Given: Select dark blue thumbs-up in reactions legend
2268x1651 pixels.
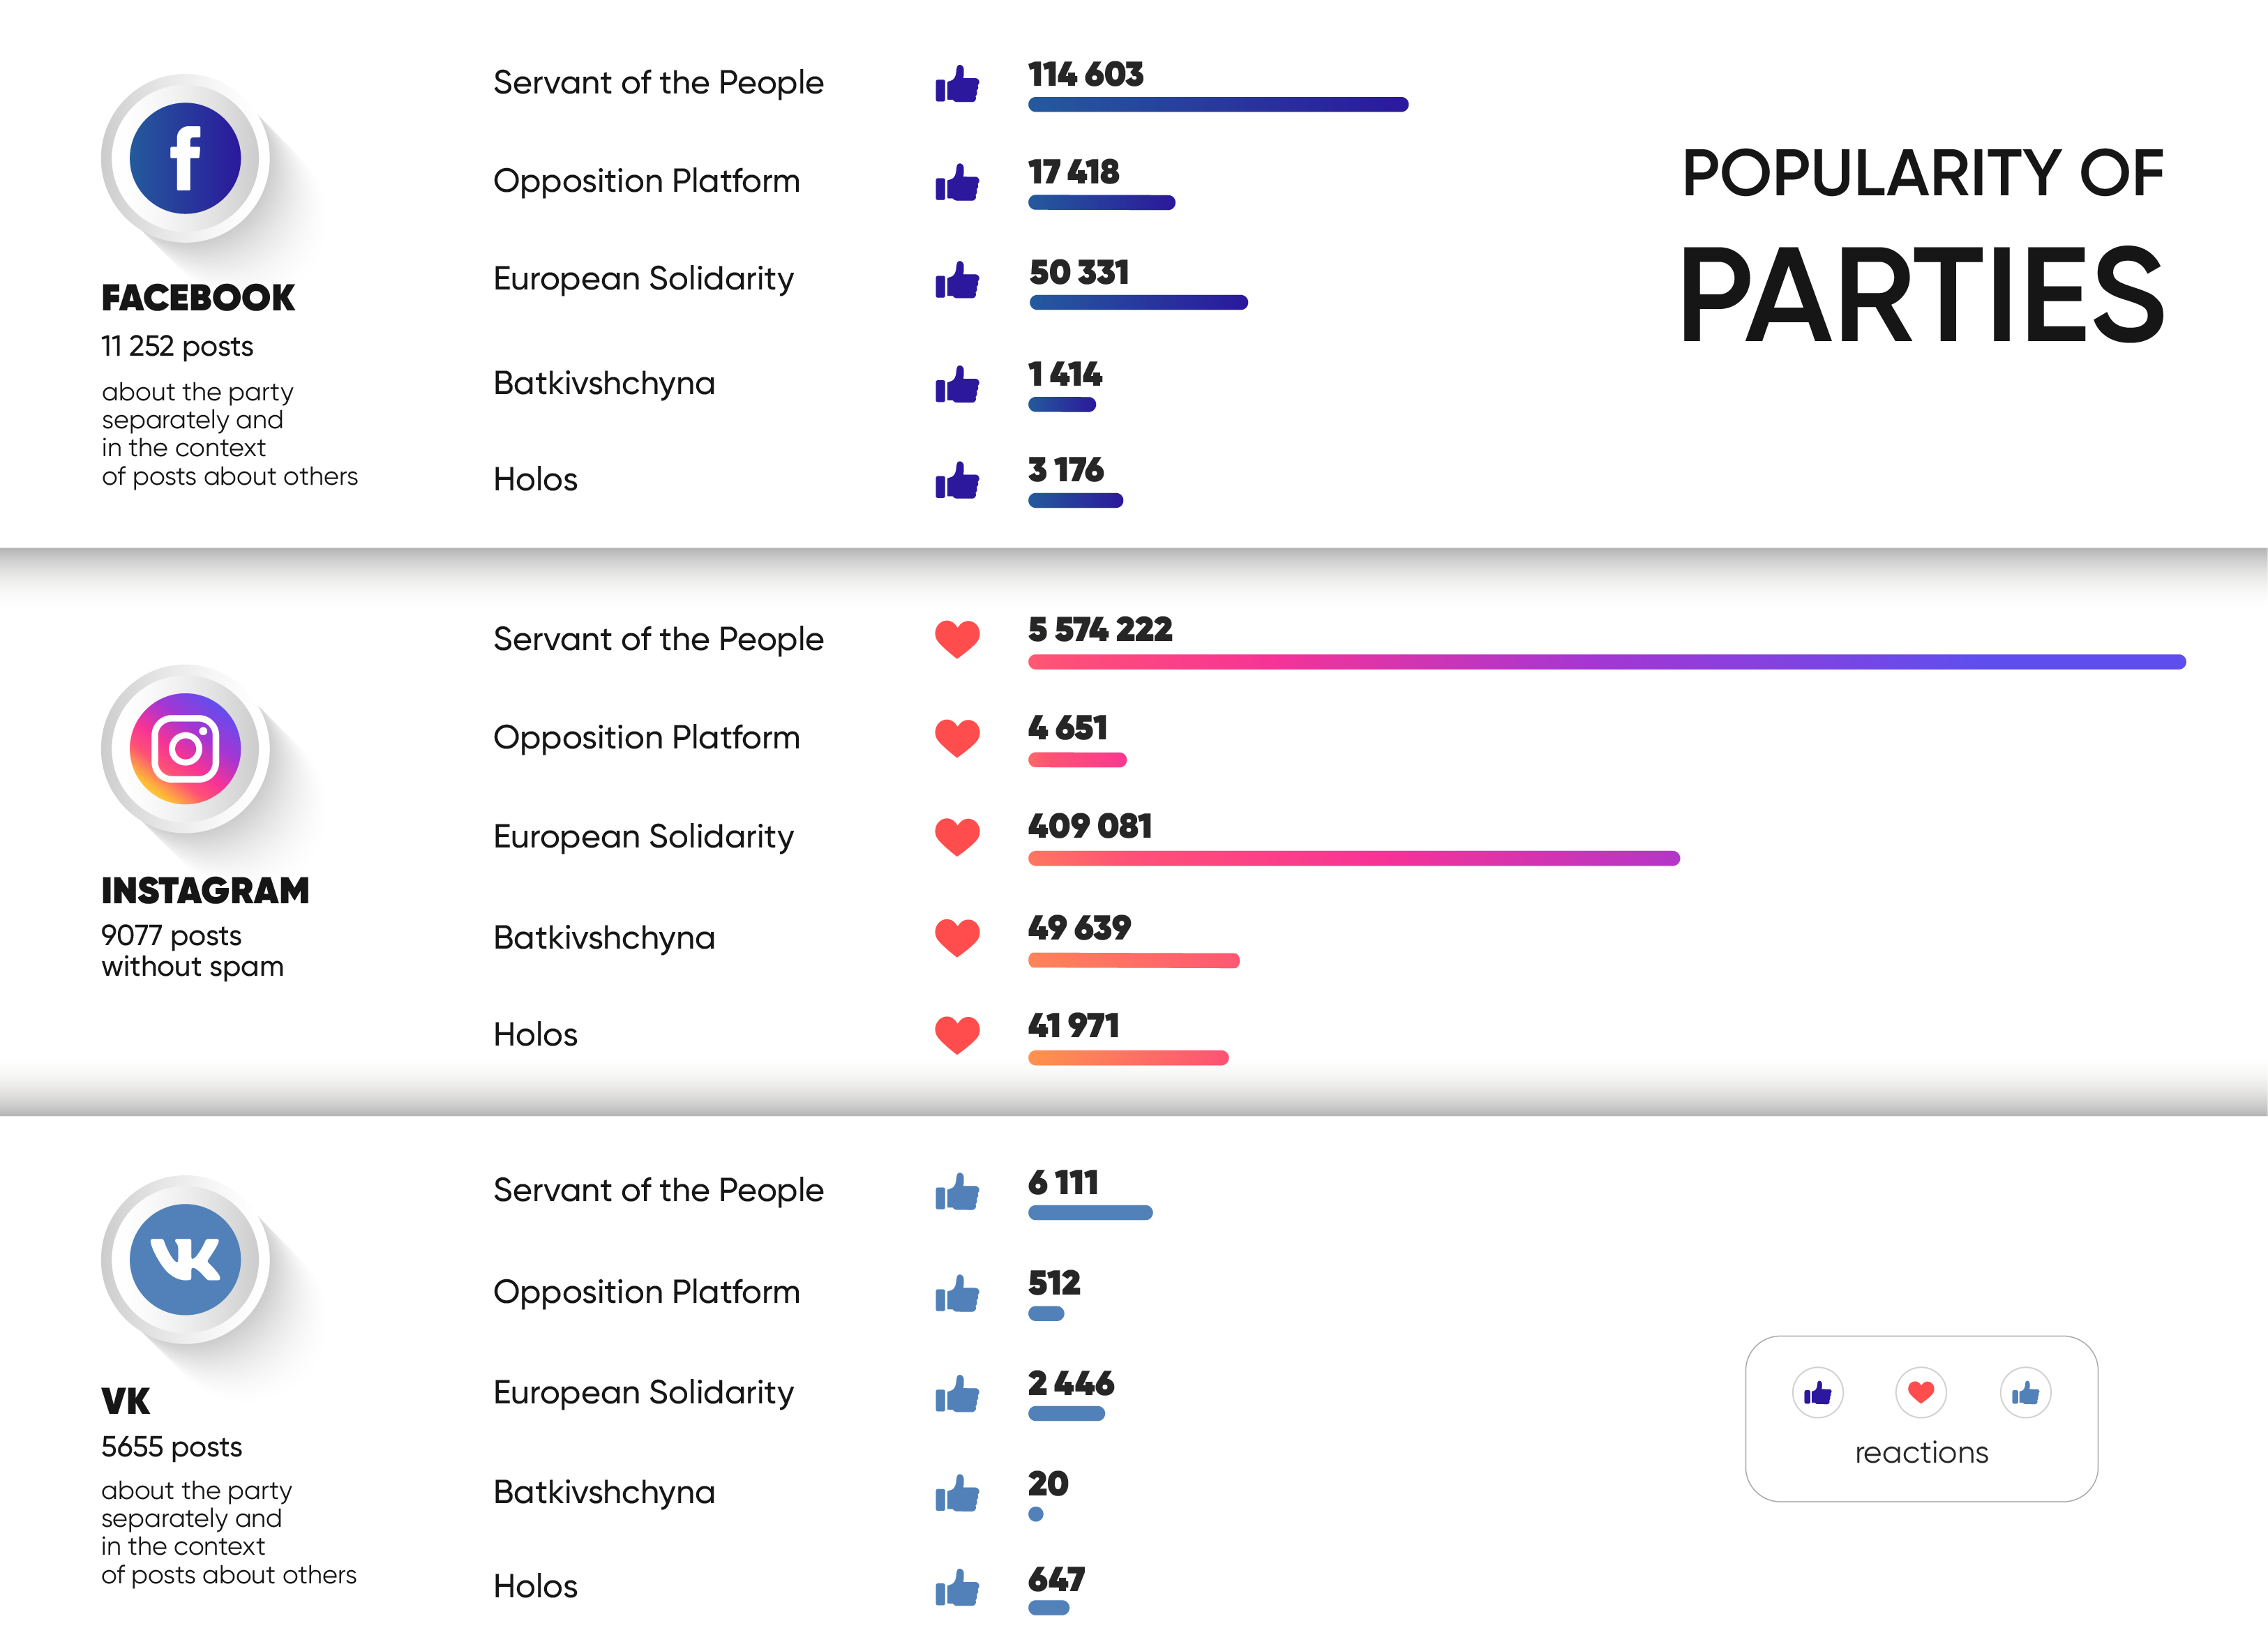Looking at the screenshot, I should pyautogui.click(x=1817, y=1392).
